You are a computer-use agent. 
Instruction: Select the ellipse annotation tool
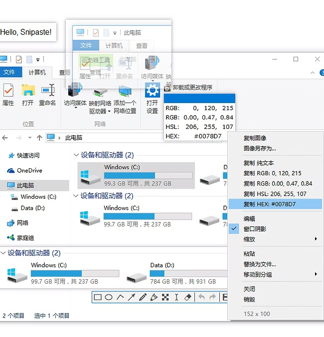(109, 298)
